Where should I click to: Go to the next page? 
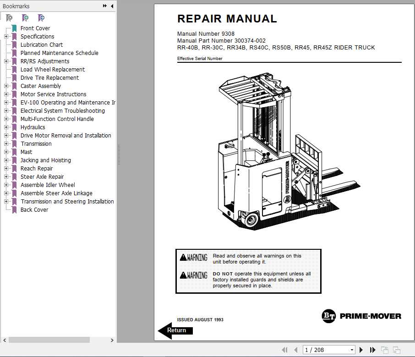coord(360,350)
